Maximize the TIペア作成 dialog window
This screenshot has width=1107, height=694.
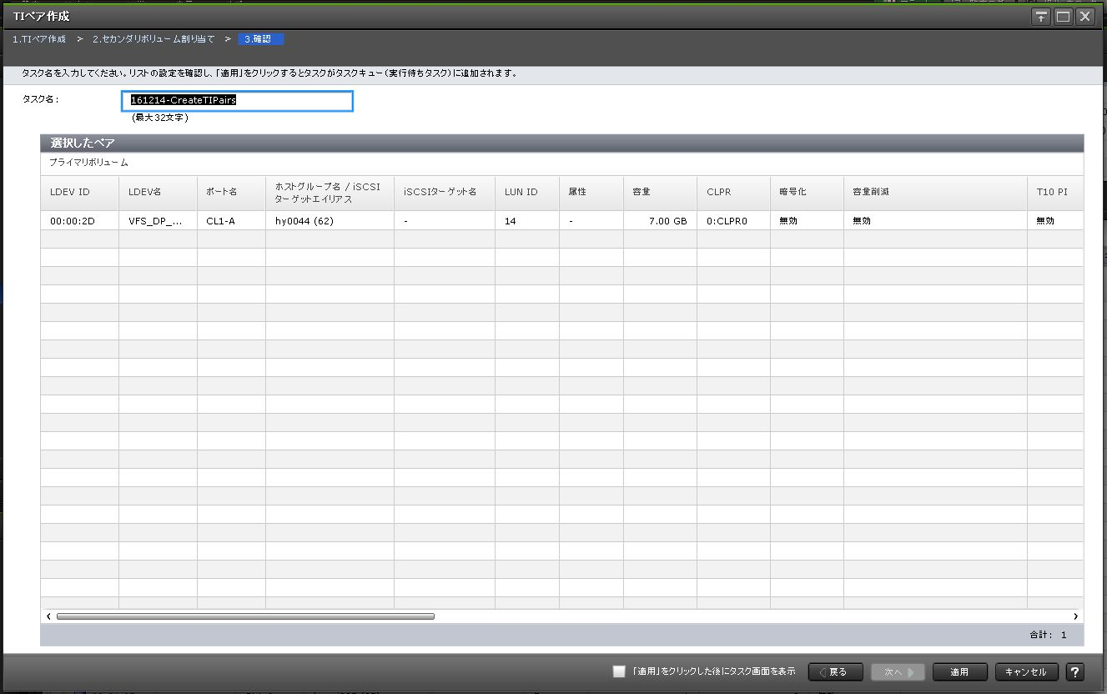1063,17
